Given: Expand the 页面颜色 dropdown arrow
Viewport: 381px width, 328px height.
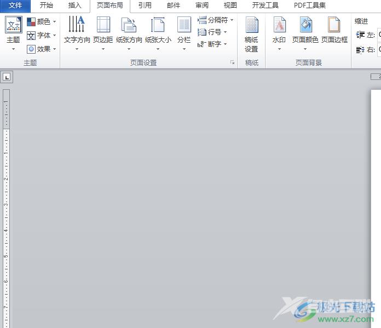Looking at the screenshot, I should coord(305,49).
